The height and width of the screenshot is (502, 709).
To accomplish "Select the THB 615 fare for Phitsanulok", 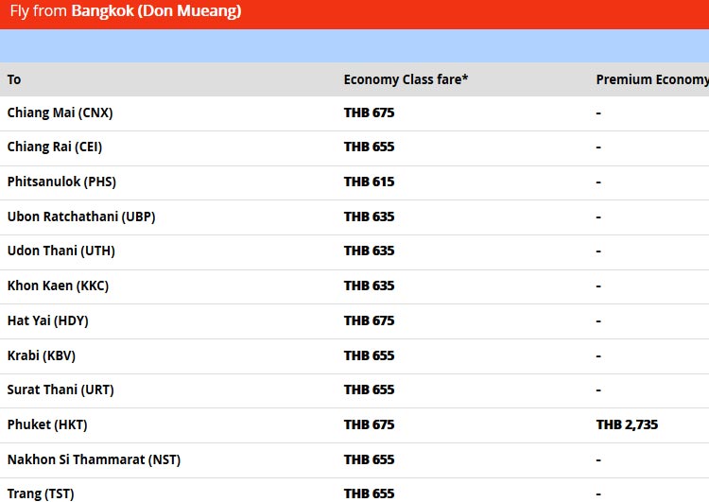I will (369, 182).
